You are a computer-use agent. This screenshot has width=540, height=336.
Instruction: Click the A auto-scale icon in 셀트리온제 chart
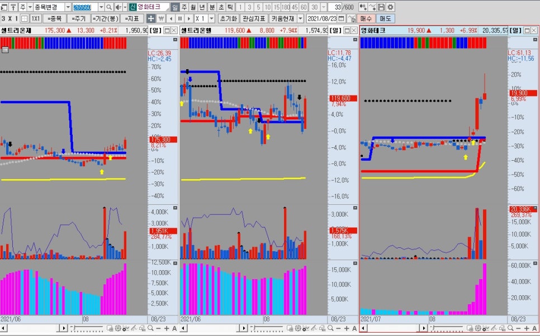[x=174, y=328]
